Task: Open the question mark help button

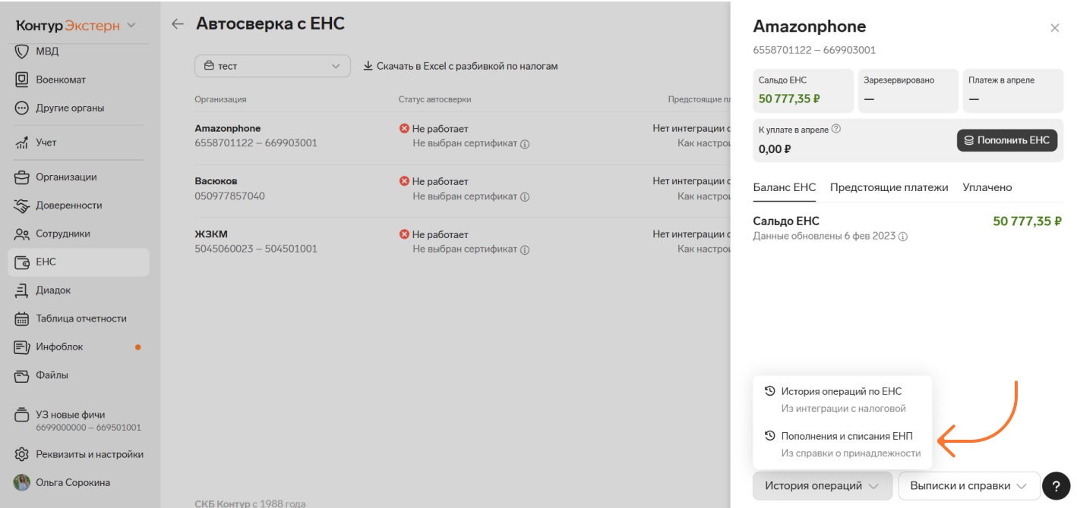Action: point(1056,485)
